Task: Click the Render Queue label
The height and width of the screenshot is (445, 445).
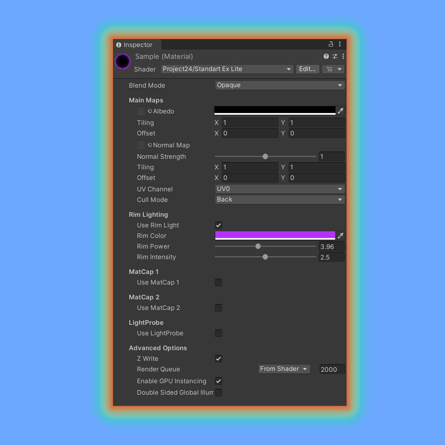Action: (x=158, y=369)
